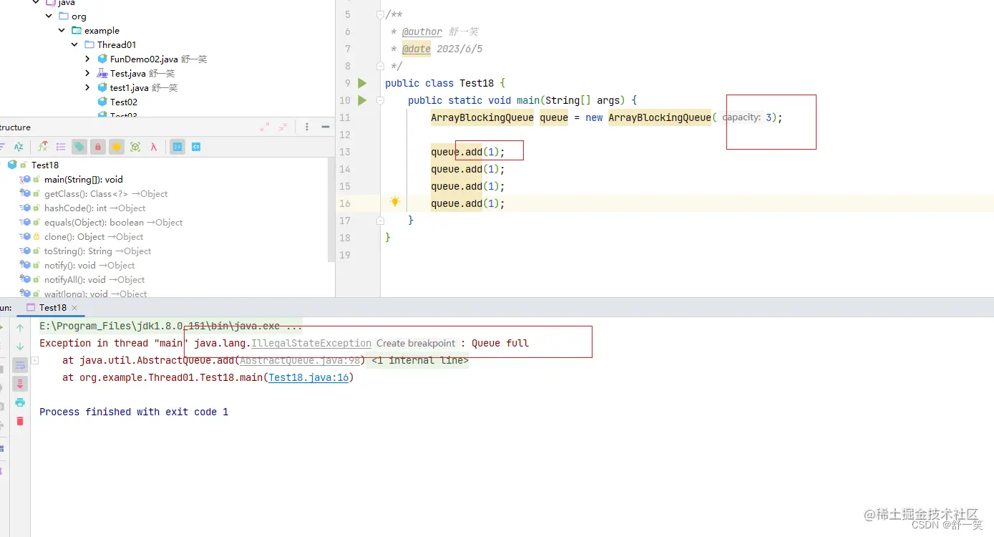Screen dimensions: 994x537
Task: Click the 'capacity:' parameter hint on line 11
Action: 741,117
